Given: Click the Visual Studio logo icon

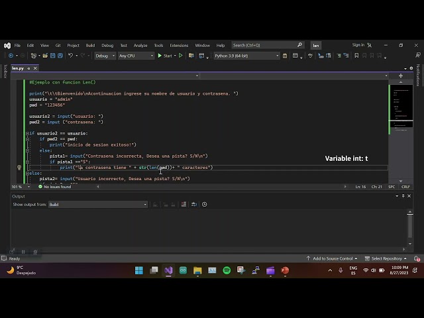Looking at the screenshot, I should [x=7, y=46].
